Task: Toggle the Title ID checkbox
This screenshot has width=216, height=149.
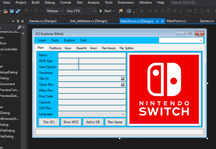Action: [123, 79]
